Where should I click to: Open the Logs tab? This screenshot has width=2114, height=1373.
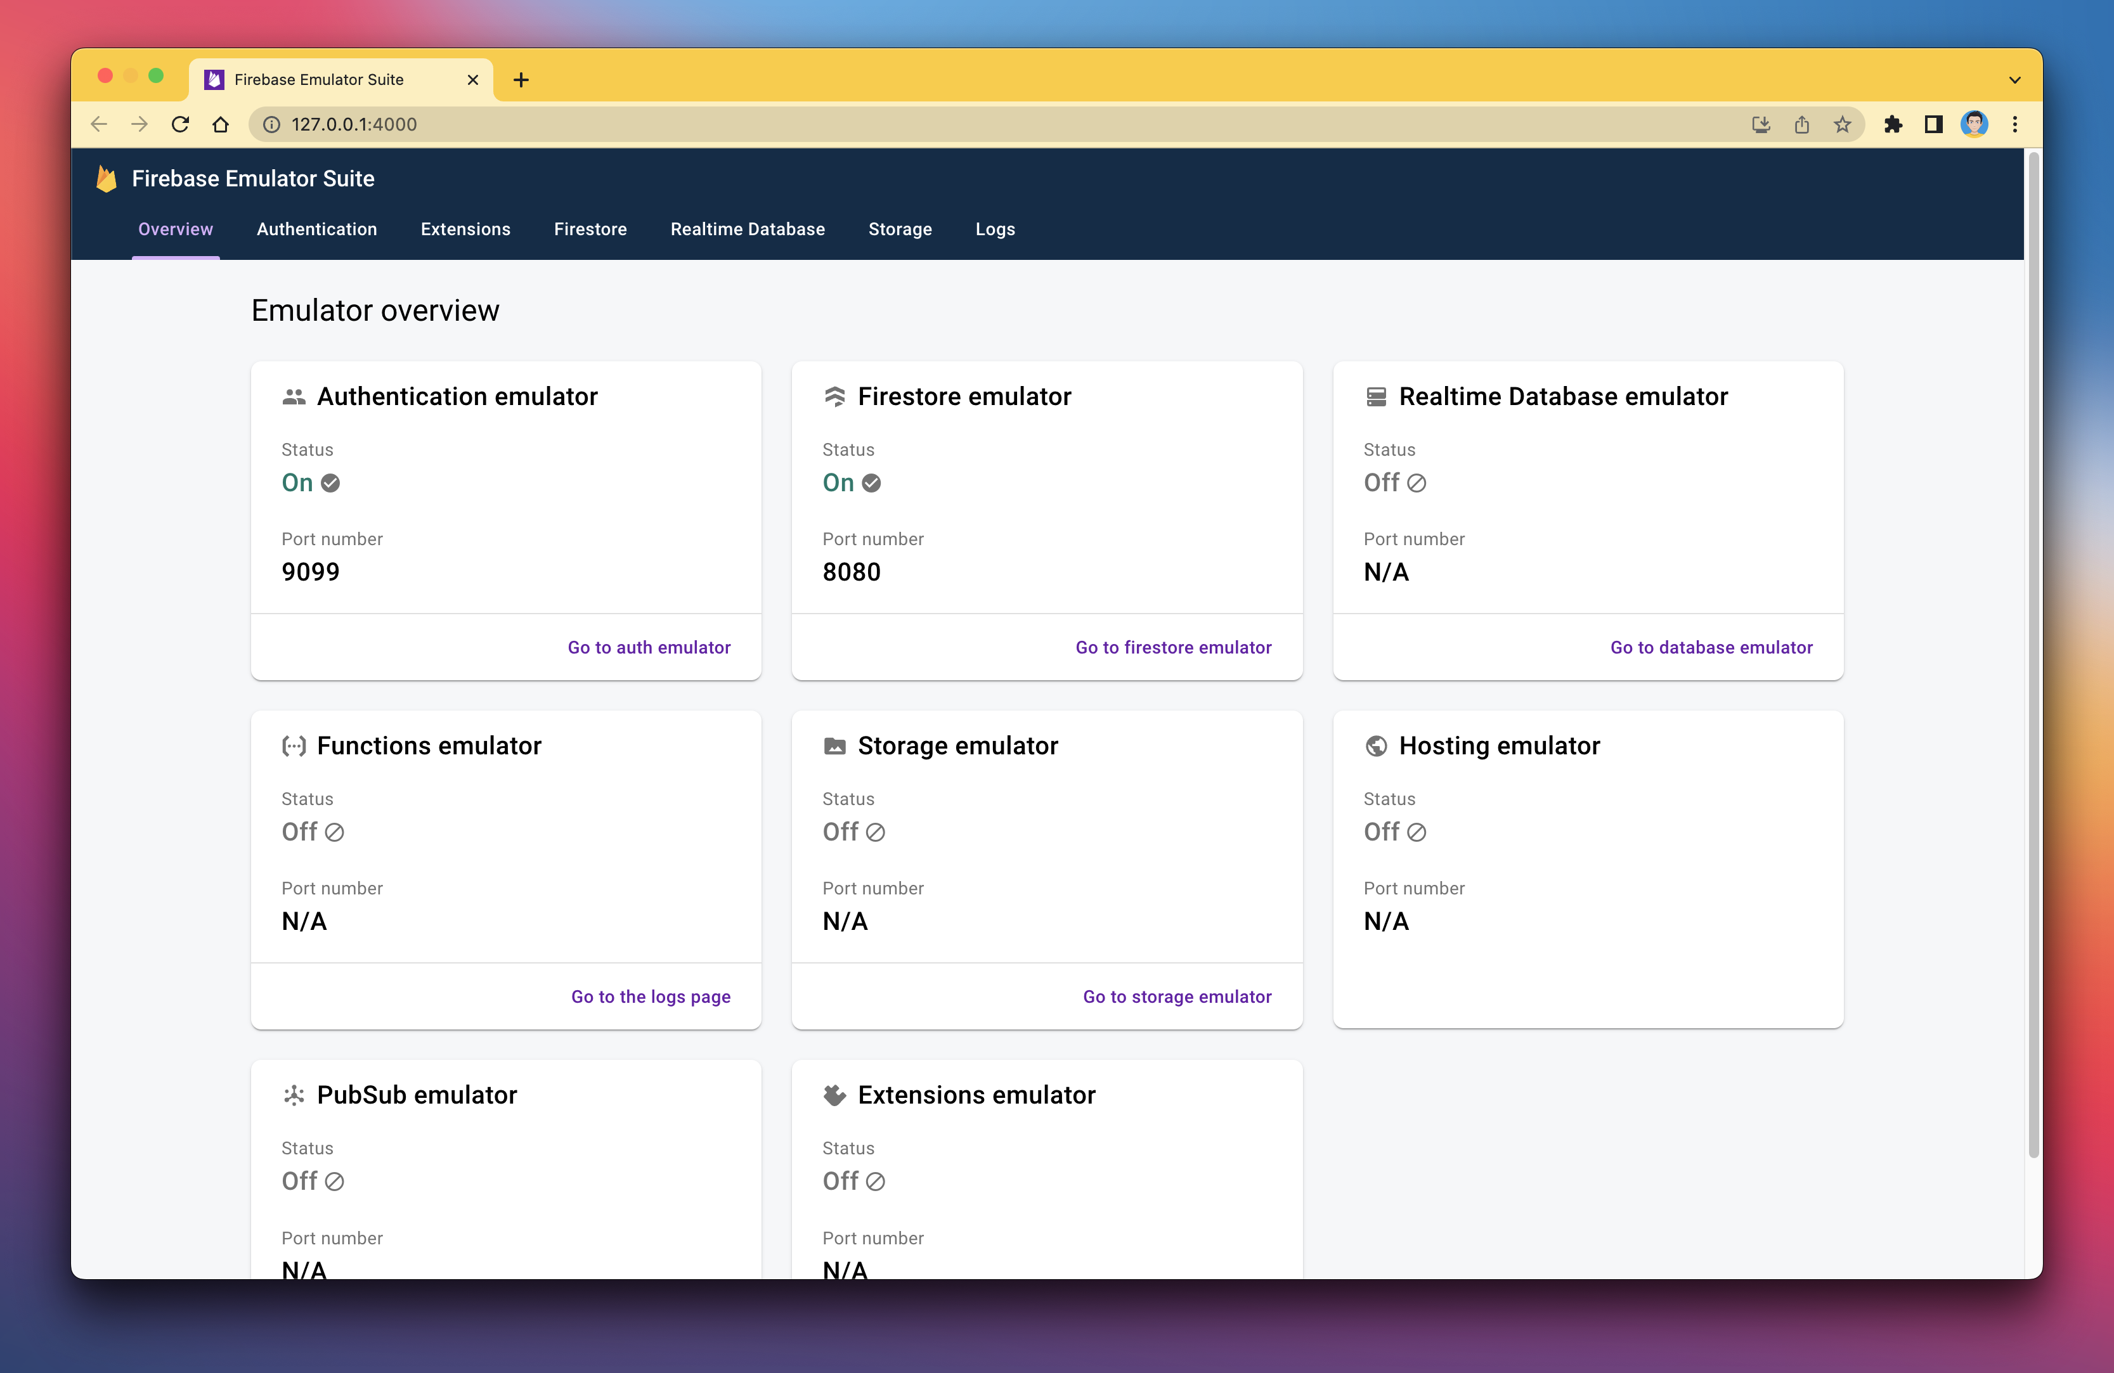coord(994,229)
